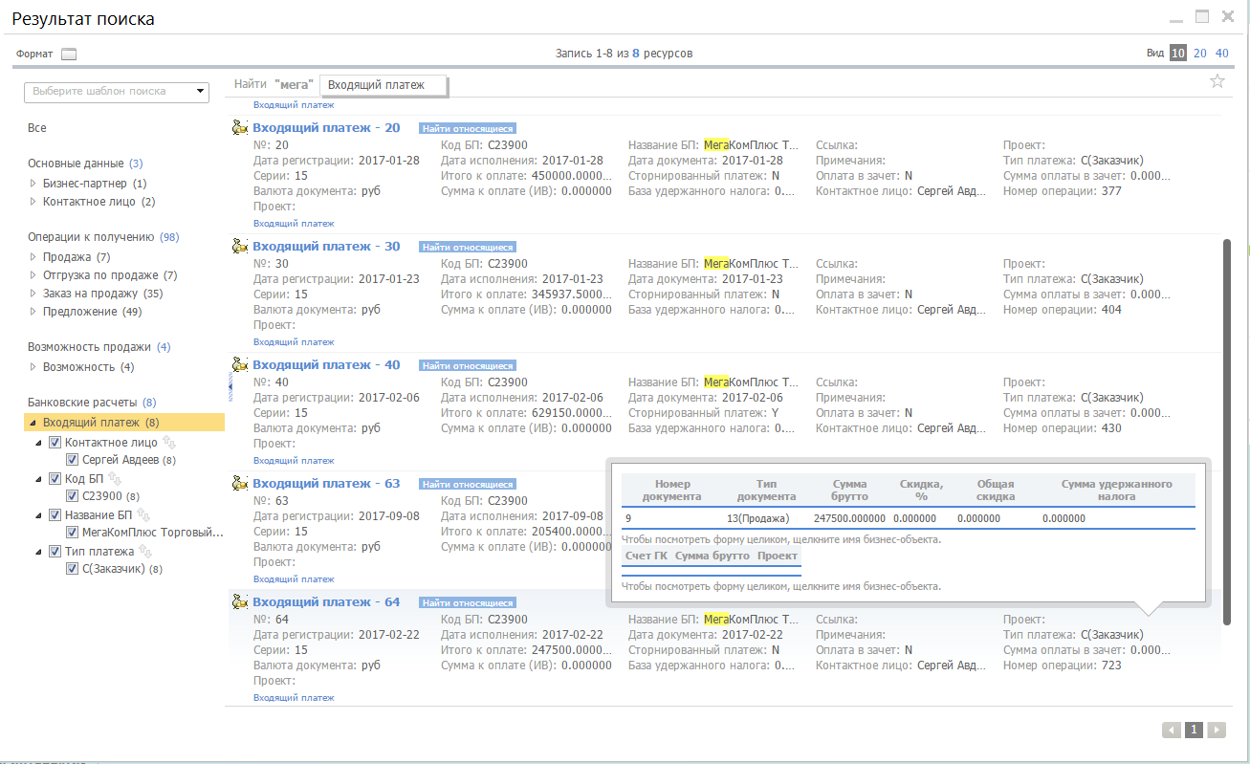Image resolution: width=1250 pixels, height=764 pixels.
Task: Expand the Бизнес-партнер tree node
Action: [x=33, y=184]
